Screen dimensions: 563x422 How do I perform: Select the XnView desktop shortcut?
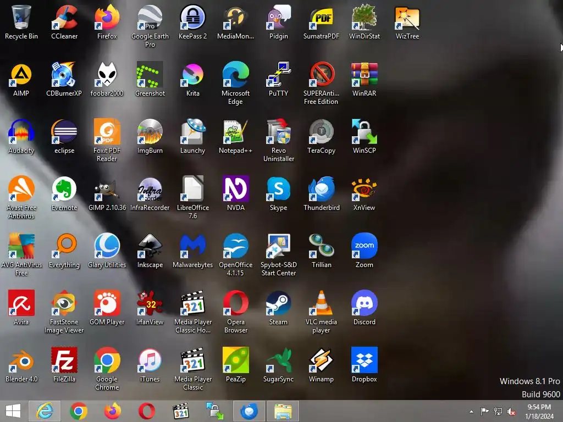[x=364, y=193]
